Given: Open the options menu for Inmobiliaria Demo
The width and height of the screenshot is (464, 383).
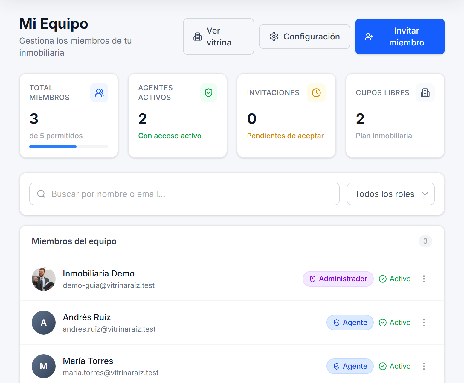Looking at the screenshot, I should 424,279.
